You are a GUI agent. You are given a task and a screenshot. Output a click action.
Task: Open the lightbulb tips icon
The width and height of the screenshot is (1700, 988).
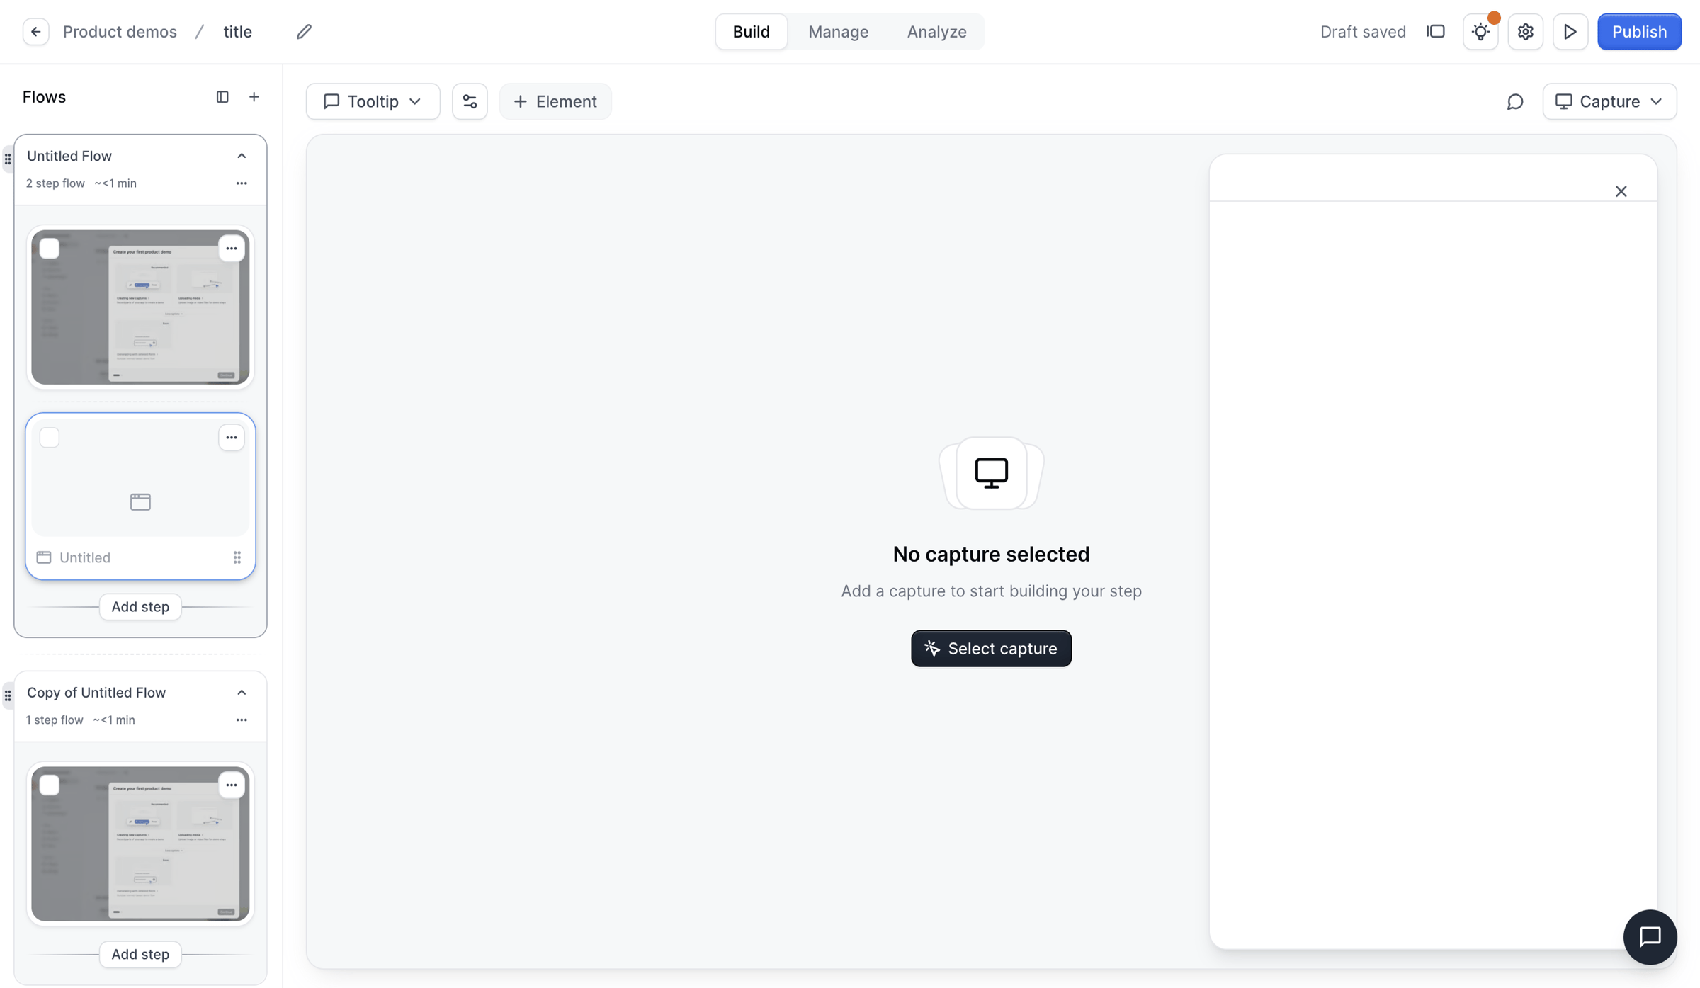click(x=1480, y=32)
